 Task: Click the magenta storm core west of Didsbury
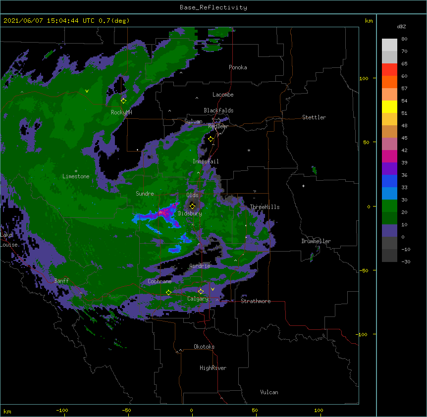tap(164, 212)
